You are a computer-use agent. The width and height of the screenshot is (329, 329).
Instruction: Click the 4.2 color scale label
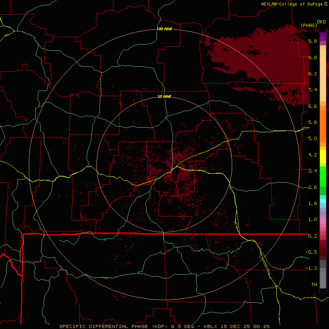[x=313, y=155]
